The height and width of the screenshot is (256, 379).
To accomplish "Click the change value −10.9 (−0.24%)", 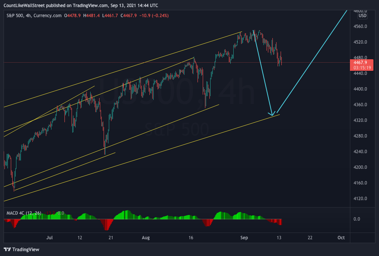I will (x=154, y=16).
